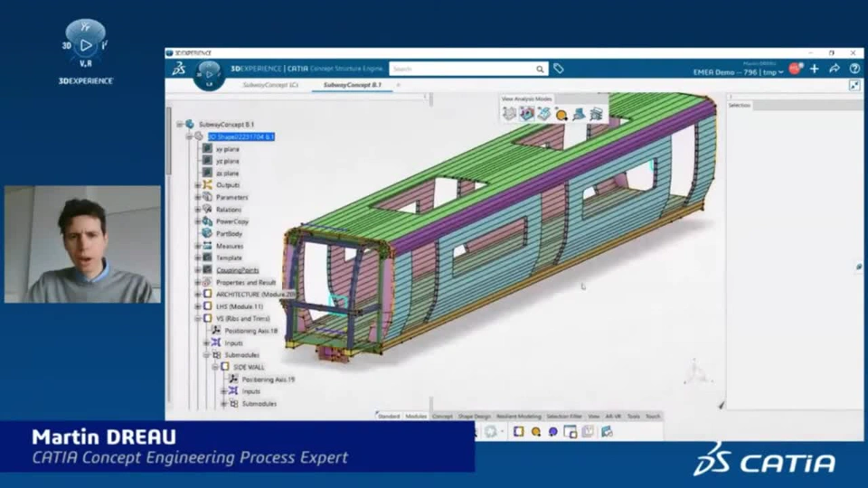Select fifth View Analysis Modes icon
The image size is (868, 488).
pos(579,114)
